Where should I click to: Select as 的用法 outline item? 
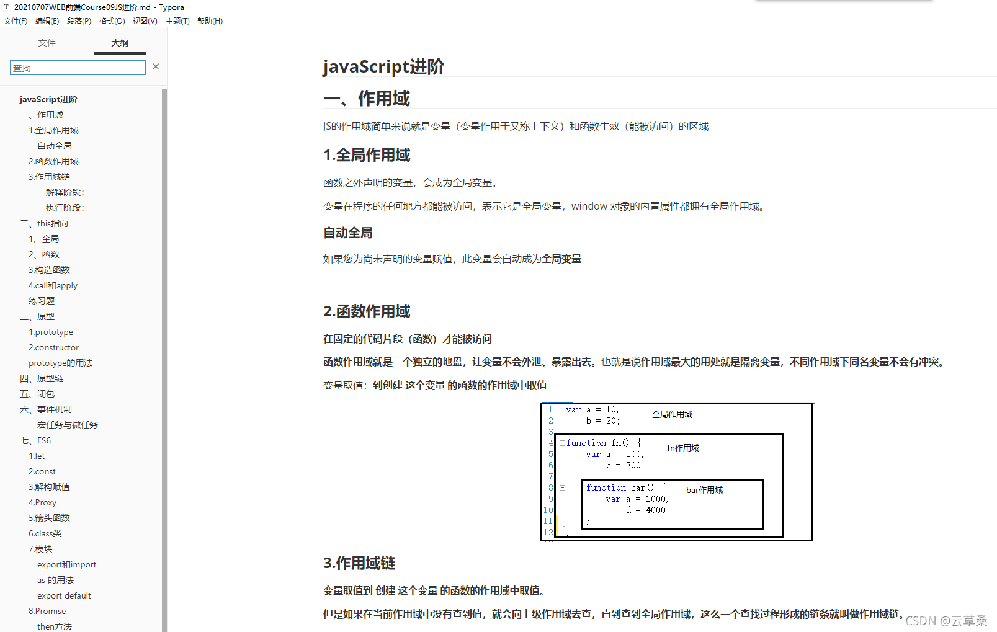pos(55,580)
